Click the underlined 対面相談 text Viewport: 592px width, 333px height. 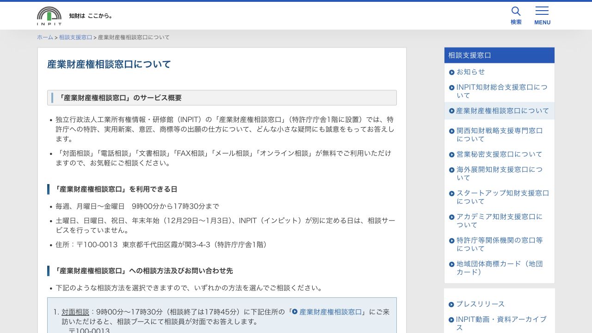tap(75, 312)
